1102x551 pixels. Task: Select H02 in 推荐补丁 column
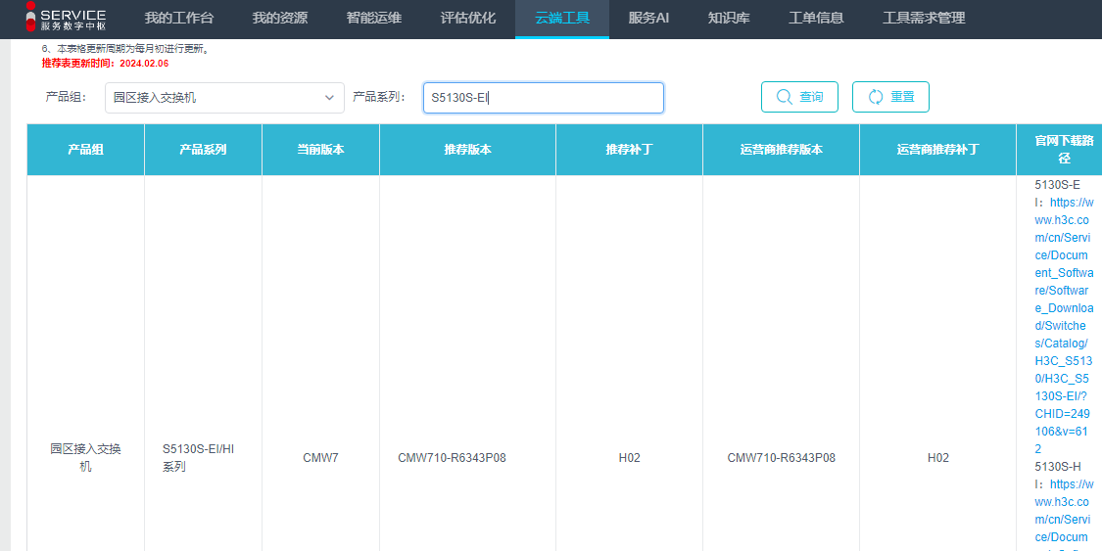click(x=629, y=458)
